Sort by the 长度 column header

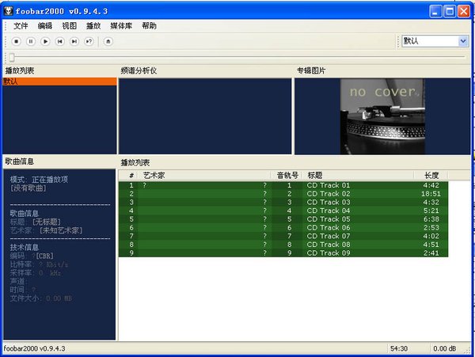(431, 175)
